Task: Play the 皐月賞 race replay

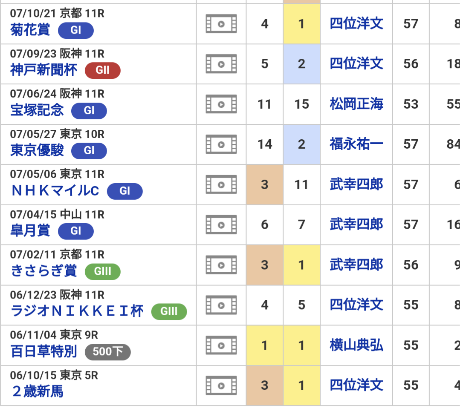Action: click(x=221, y=224)
